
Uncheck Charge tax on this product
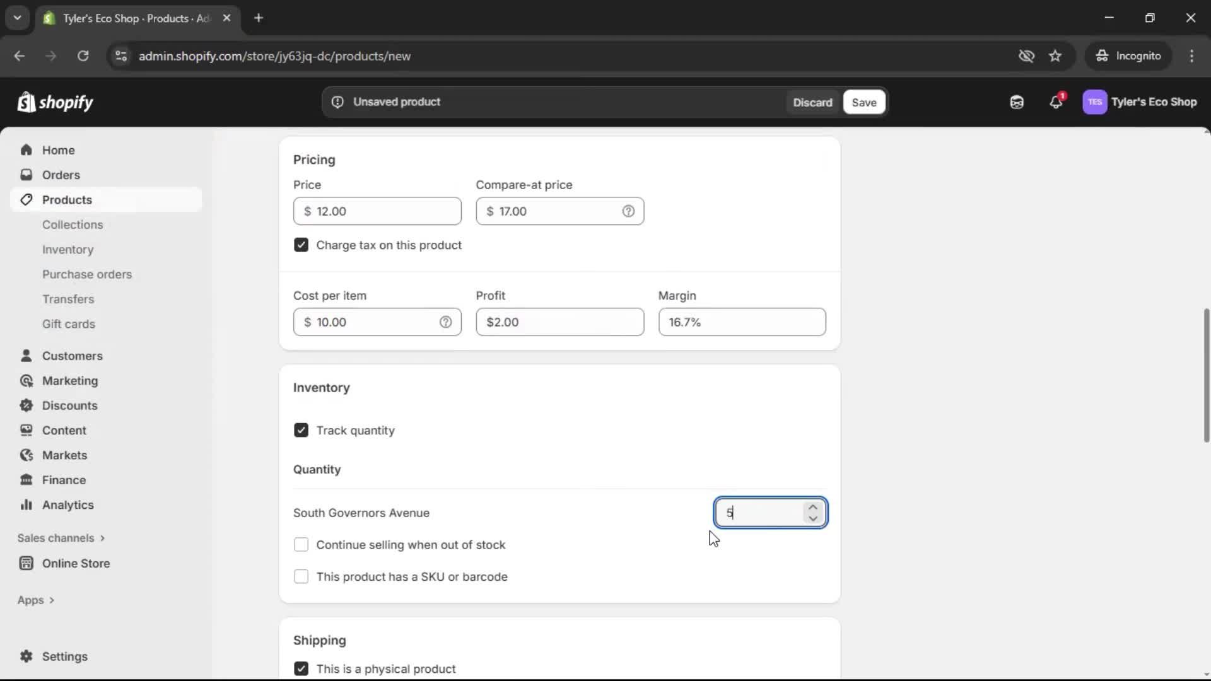tap(301, 245)
